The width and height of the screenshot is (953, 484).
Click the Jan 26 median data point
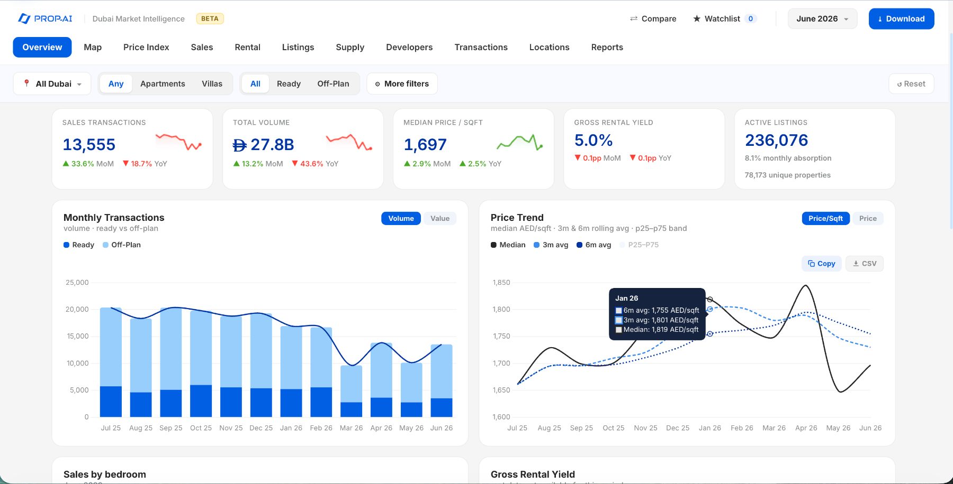[x=710, y=300]
